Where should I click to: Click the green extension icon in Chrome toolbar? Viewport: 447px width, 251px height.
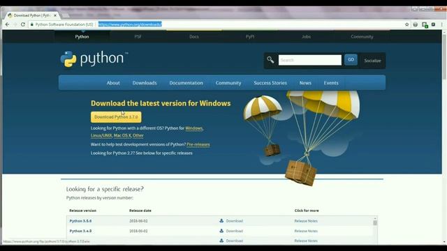(x=425, y=25)
